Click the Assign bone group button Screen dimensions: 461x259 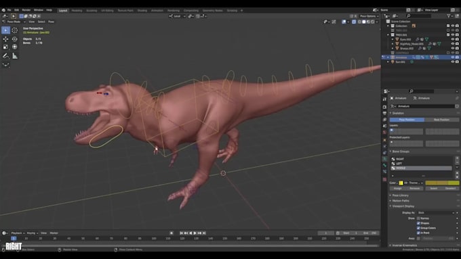[398, 188]
